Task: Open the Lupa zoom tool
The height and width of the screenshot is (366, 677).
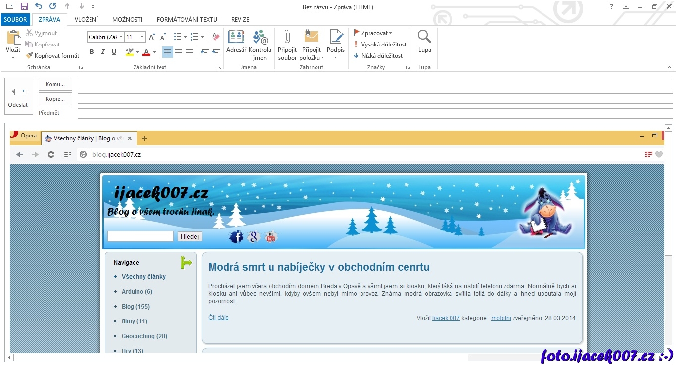Action: pyautogui.click(x=424, y=42)
